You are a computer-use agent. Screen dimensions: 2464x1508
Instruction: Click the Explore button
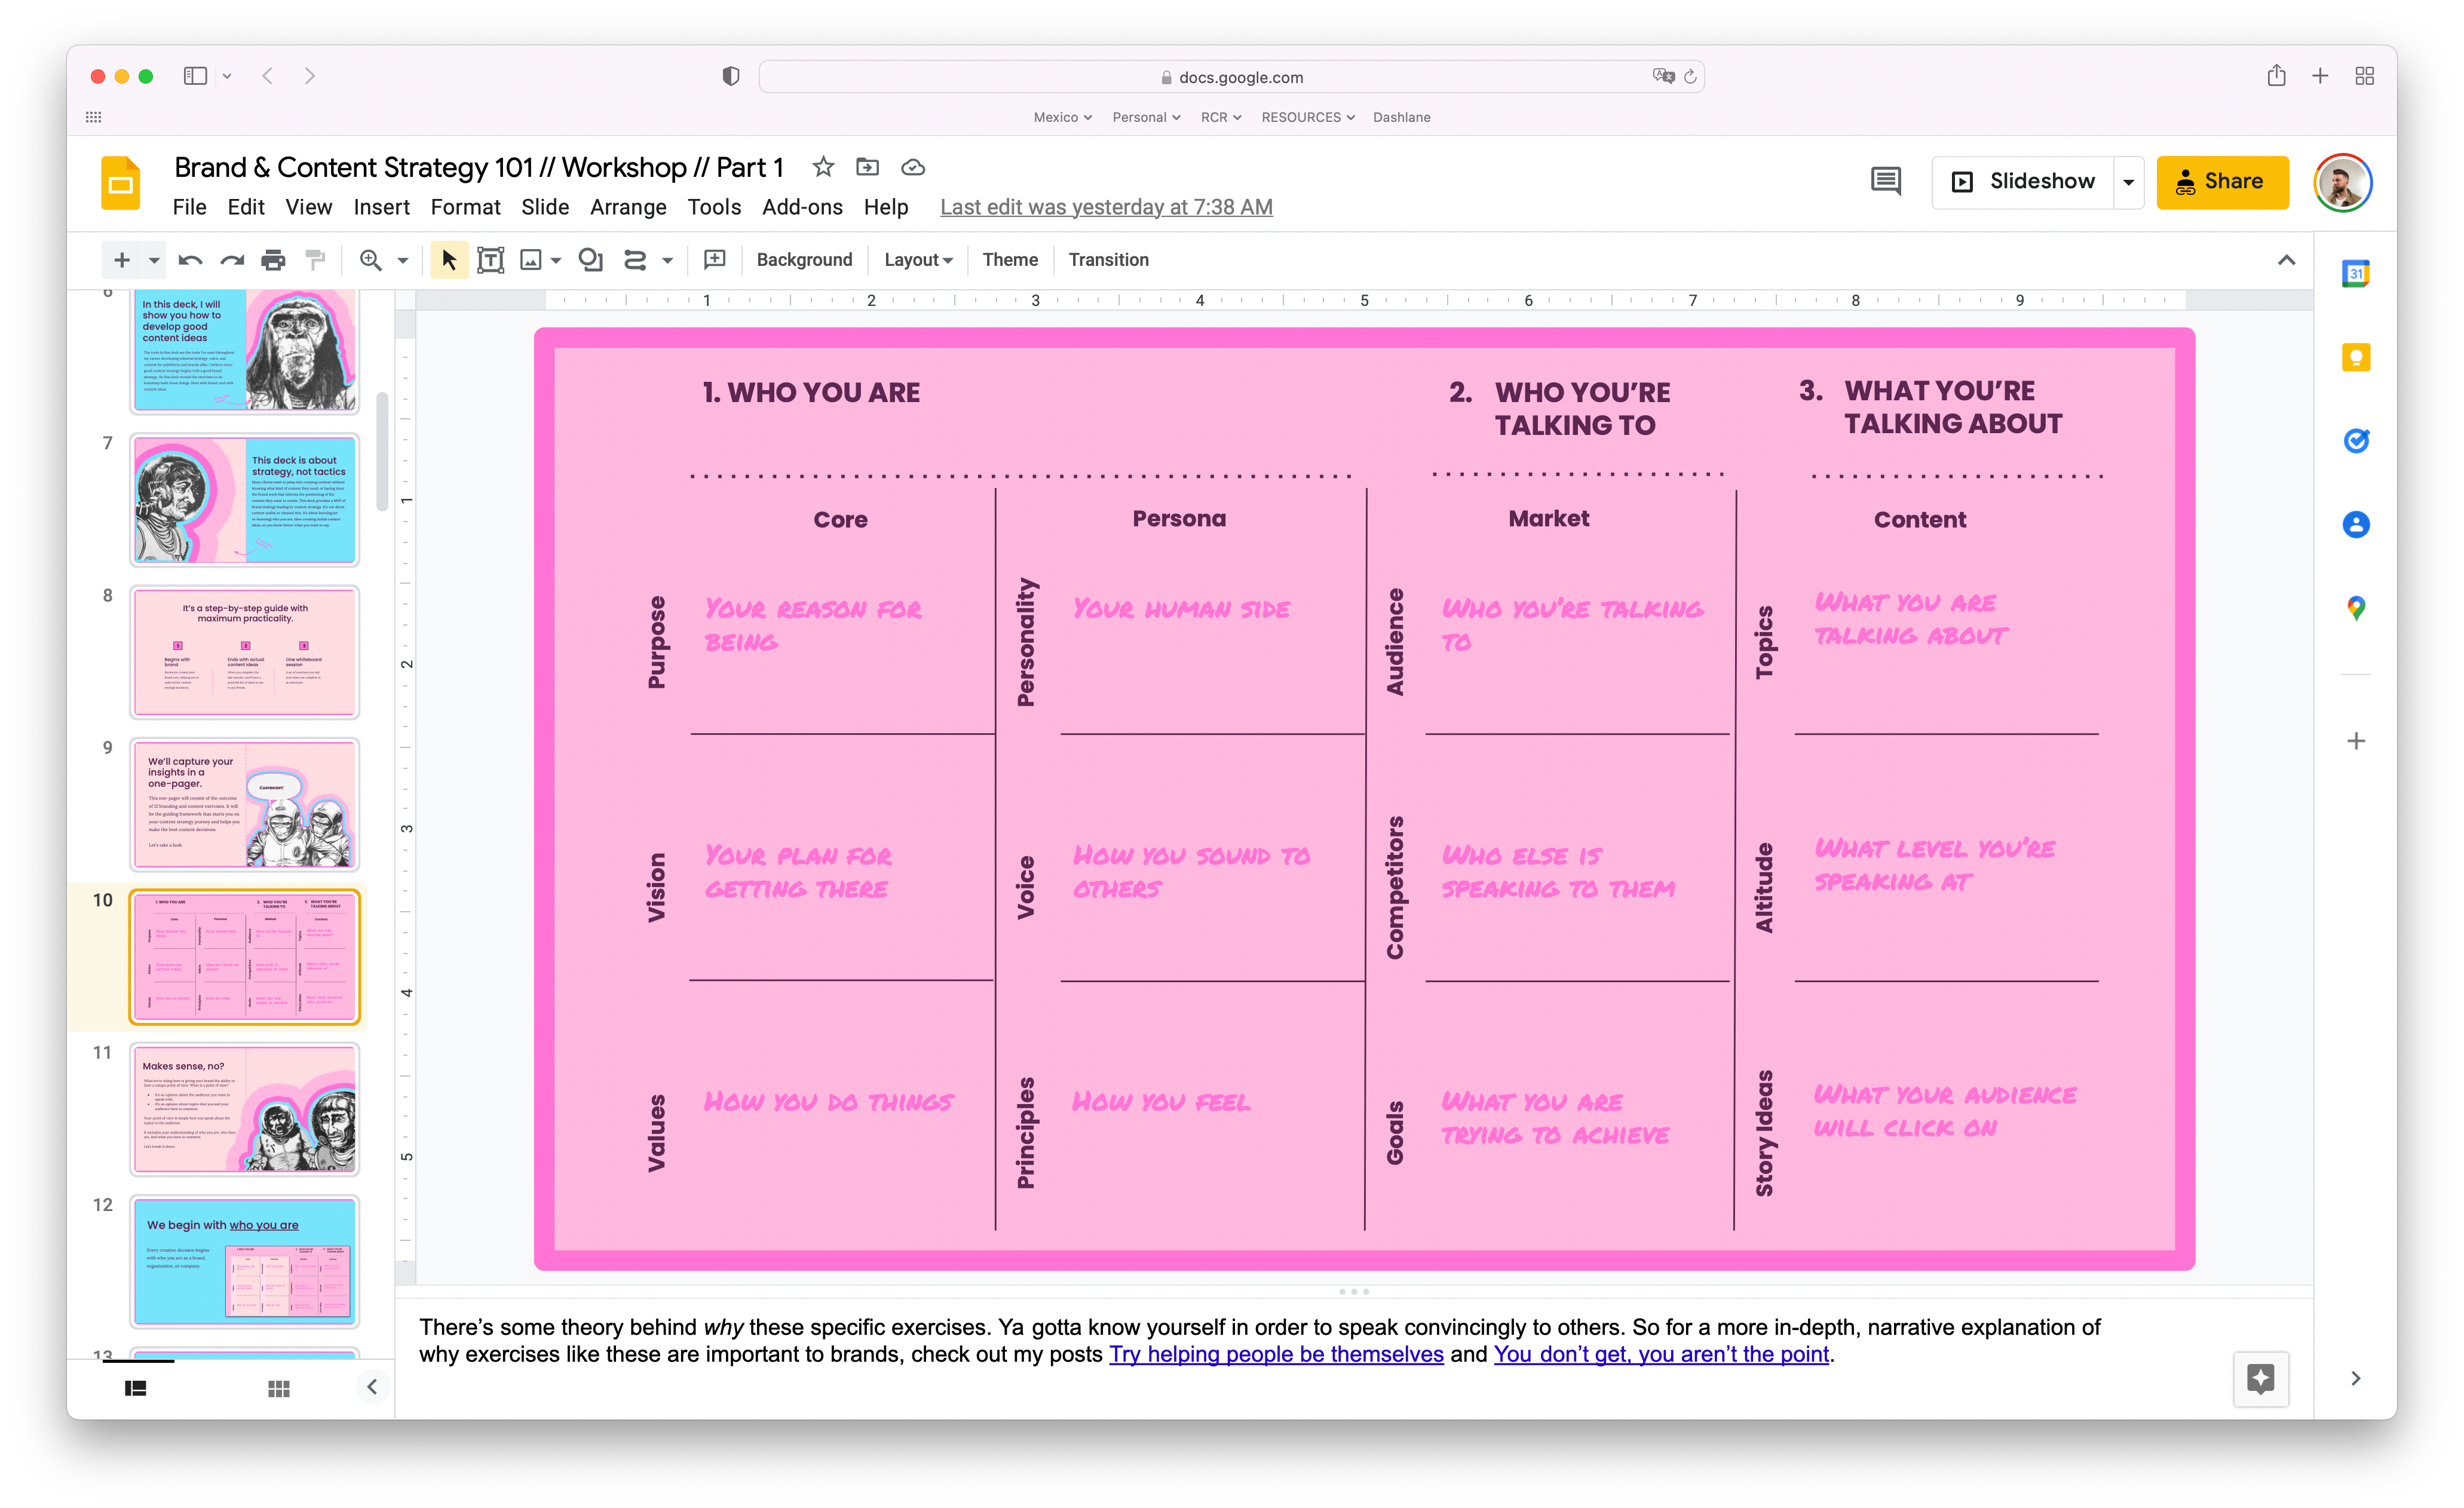(2261, 1378)
